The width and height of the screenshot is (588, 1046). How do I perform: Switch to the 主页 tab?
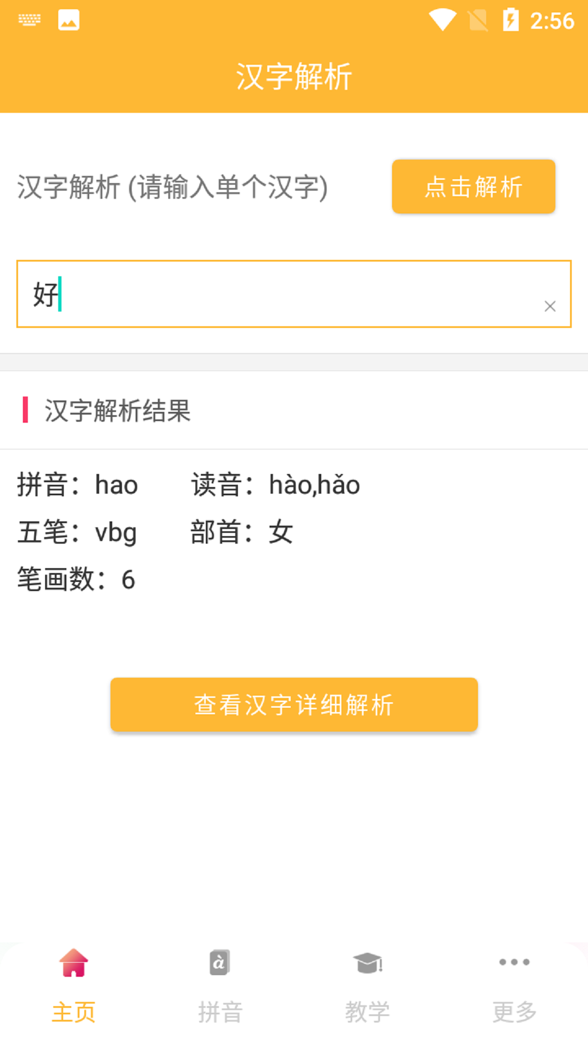pyautogui.click(x=73, y=1011)
